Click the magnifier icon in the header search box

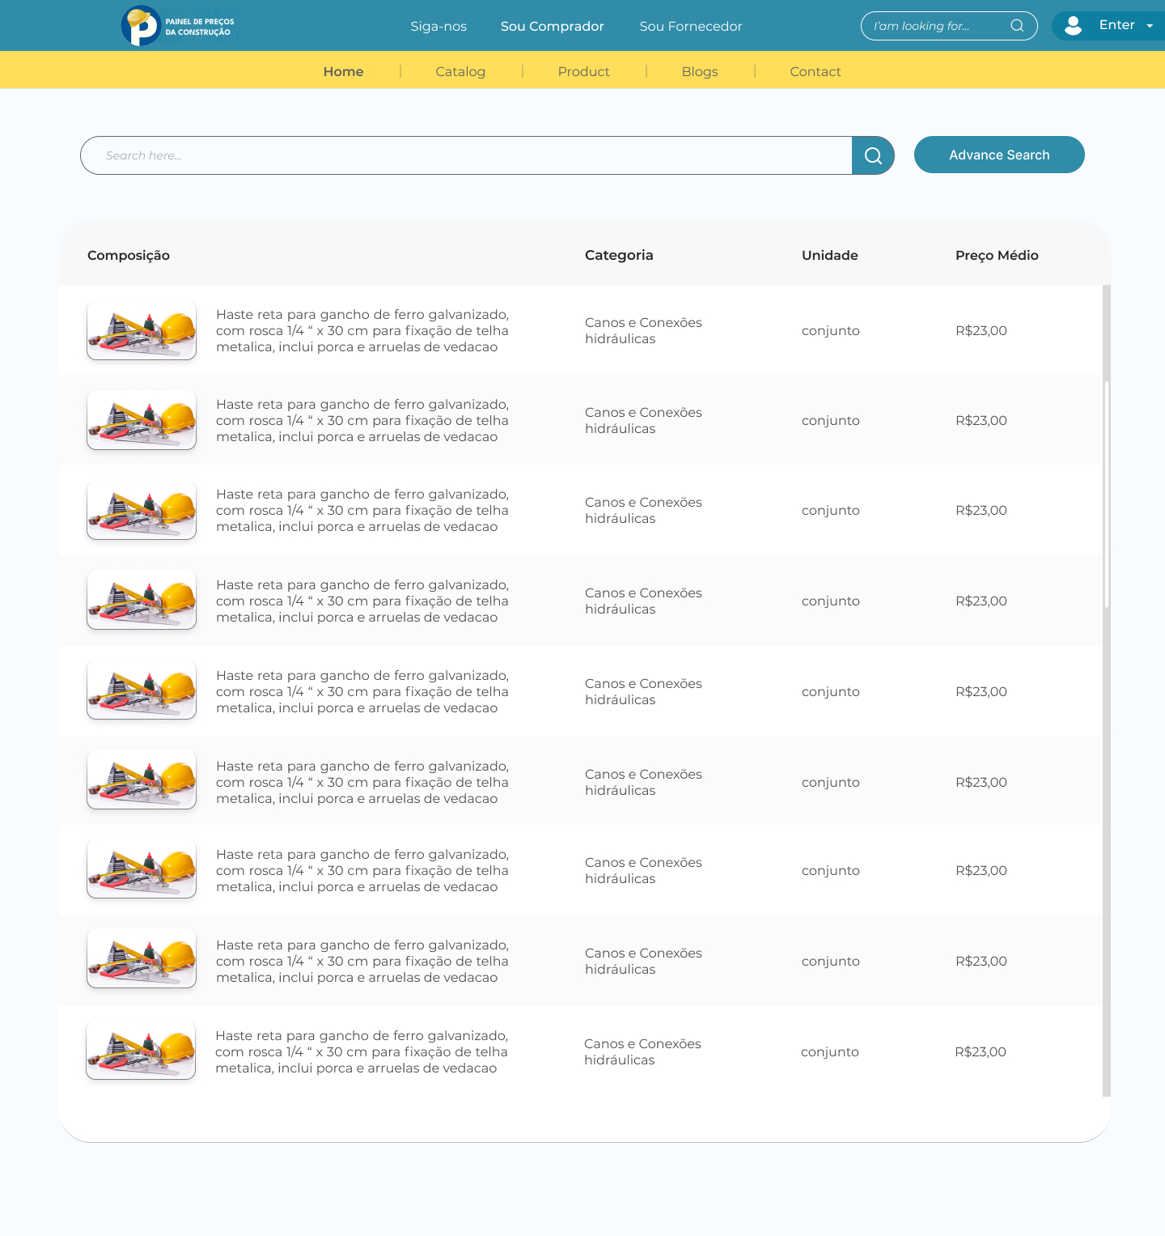point(1017,26)
